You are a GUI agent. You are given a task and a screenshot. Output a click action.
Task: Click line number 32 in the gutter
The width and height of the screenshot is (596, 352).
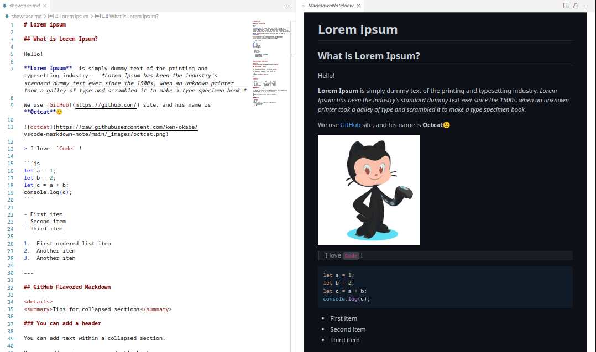tap(11, 287)
